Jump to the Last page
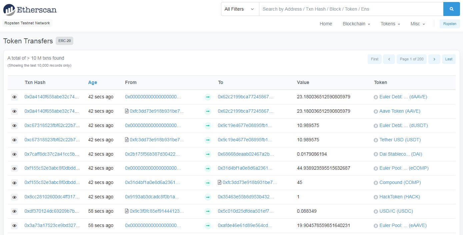The height and width of the screenshot is (235, 463). [449, 59]
